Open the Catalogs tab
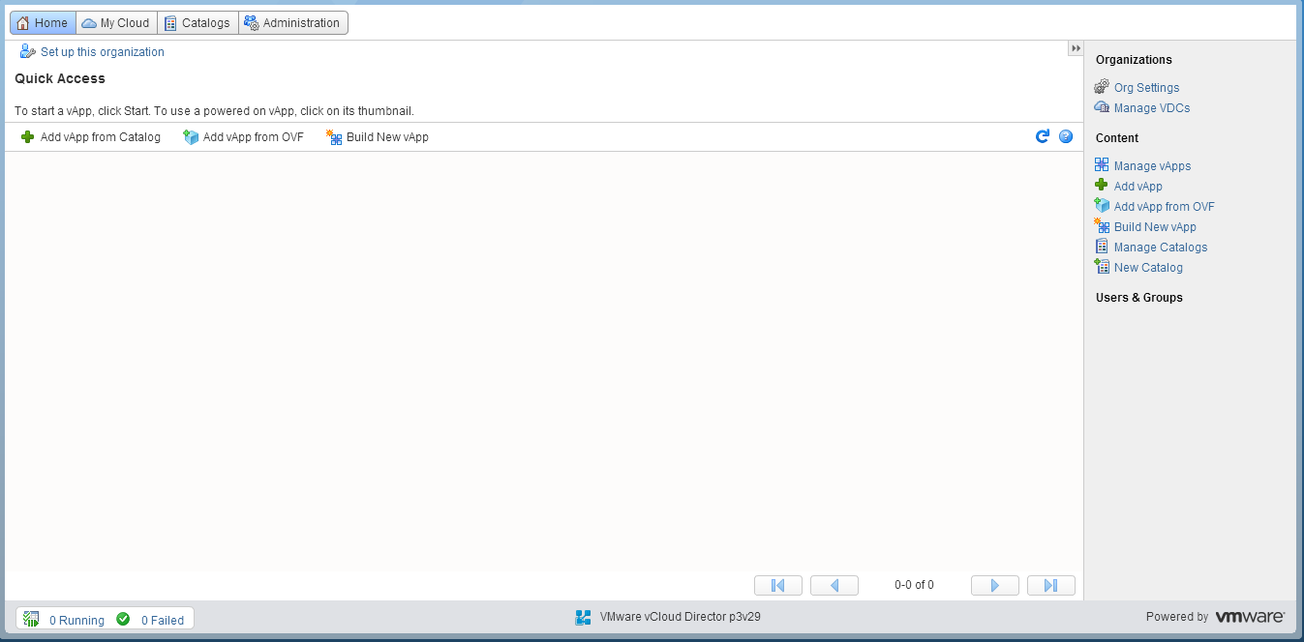 pyautogui.click(x=197, y=23)
